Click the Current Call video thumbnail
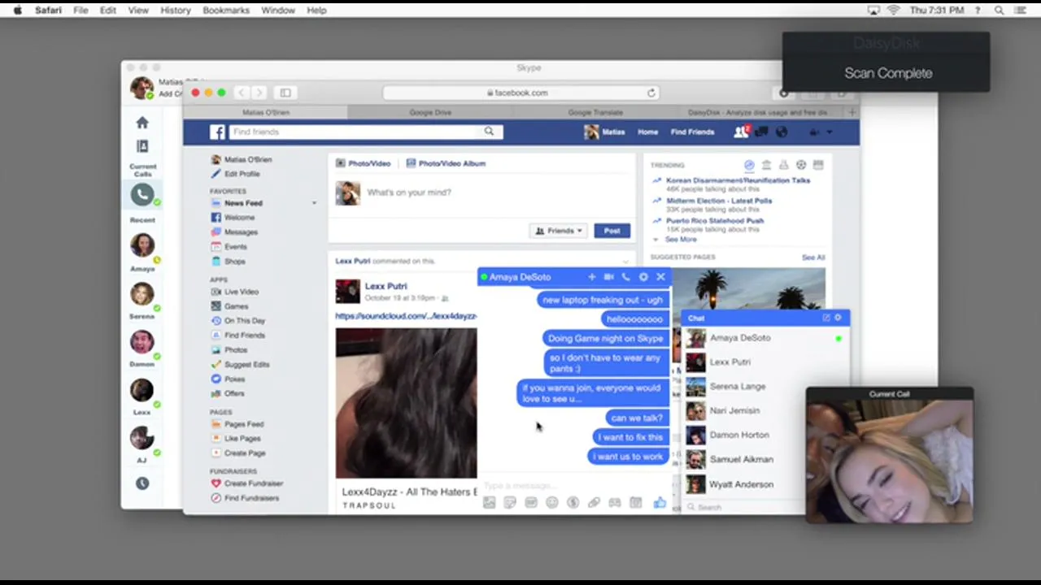 click(889, 461)
